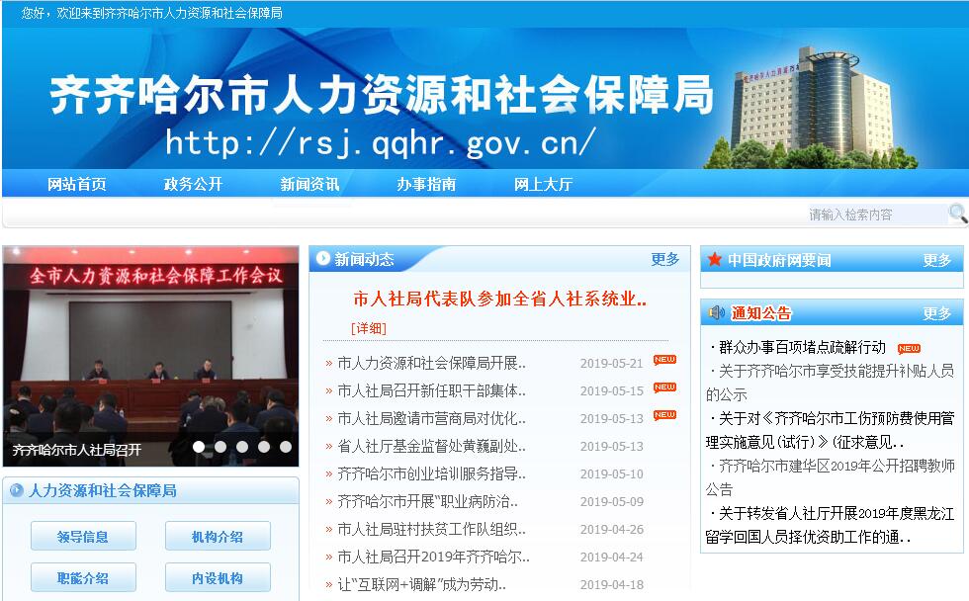
Task: Click the search magnifier icon
Action: [x=957, y=214]
